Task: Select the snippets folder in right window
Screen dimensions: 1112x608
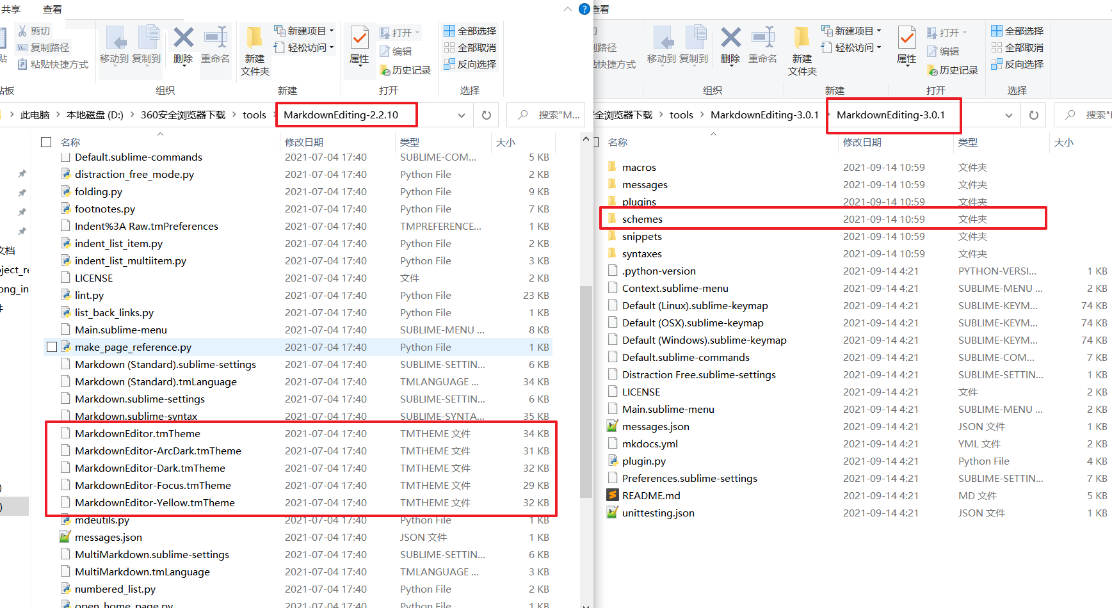Action: (x=641, y=236)
